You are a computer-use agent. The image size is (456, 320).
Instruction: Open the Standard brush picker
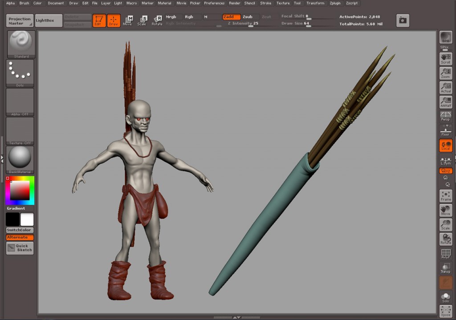[x=21, y=44]
